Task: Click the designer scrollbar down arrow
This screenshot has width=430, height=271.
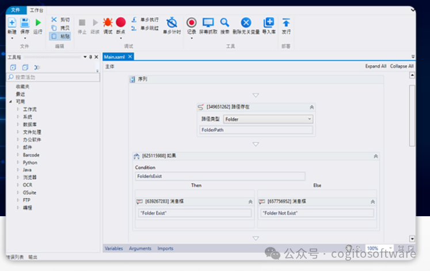Action: (412, 239)
